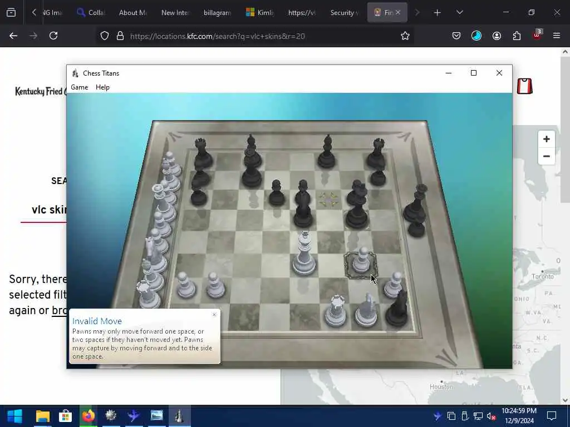Open Firefox from the taskbar
This screenshot has height=427, width=570.
click(x=89, y=416)
